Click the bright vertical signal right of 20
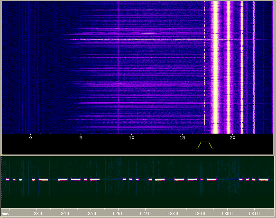Viewport: 276px width, 218px height. coord(242,67)
